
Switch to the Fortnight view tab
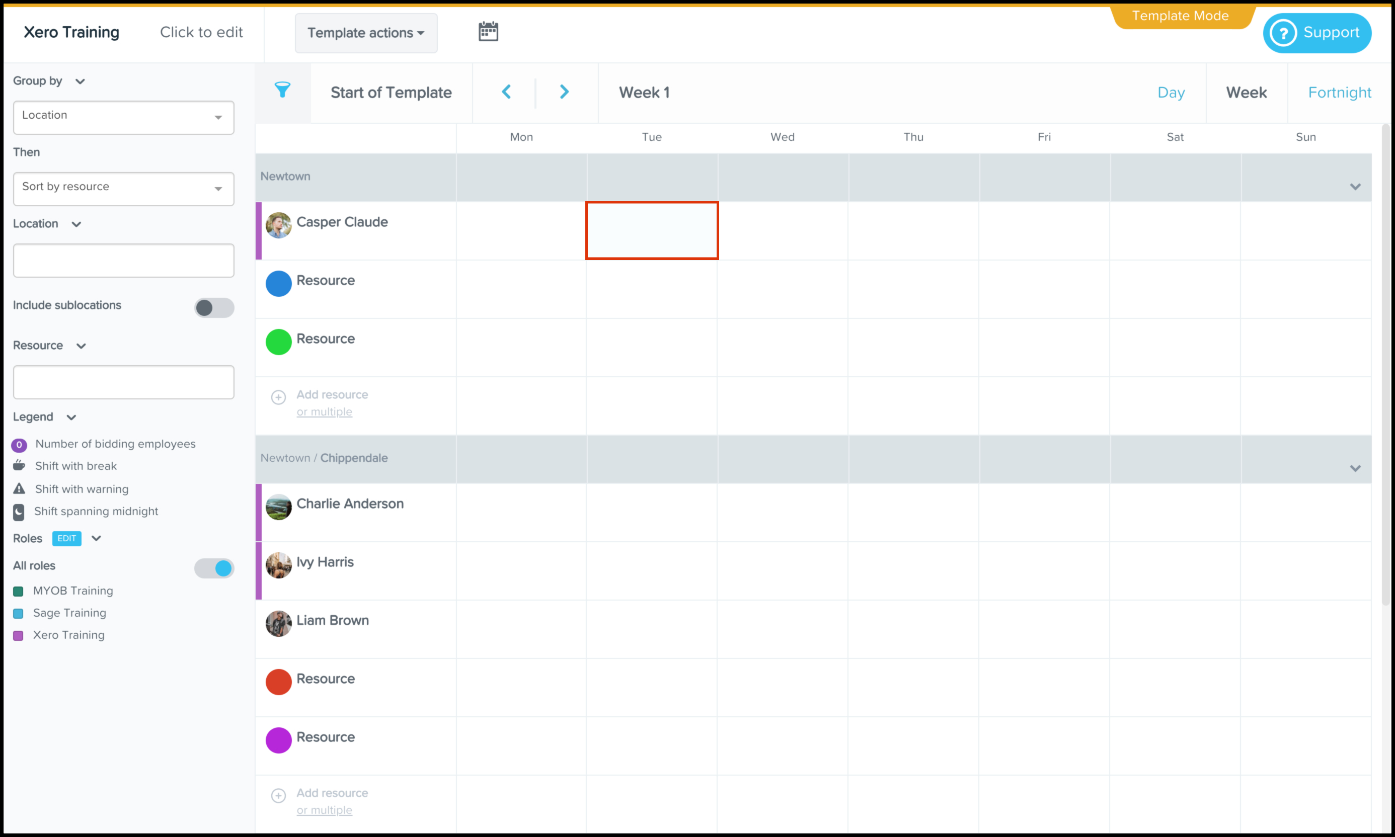point(1339,93)
